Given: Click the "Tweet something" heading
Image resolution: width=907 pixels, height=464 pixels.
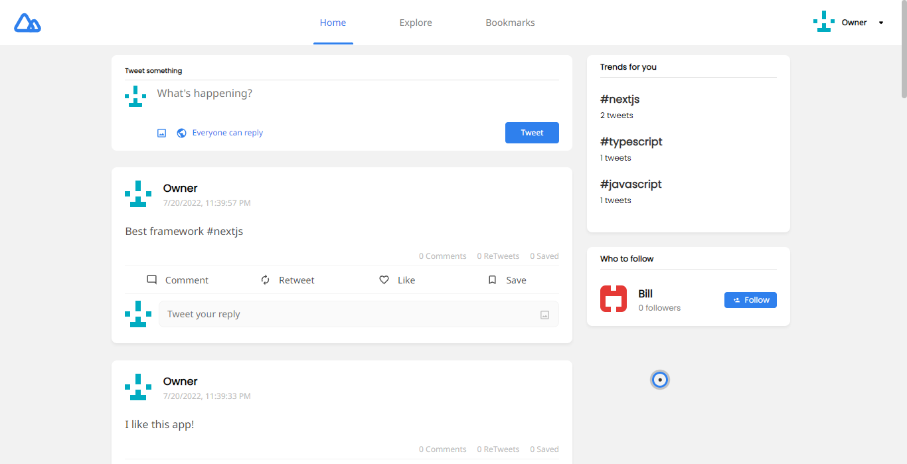Looking at the screenshot, I should pos(153,71).
